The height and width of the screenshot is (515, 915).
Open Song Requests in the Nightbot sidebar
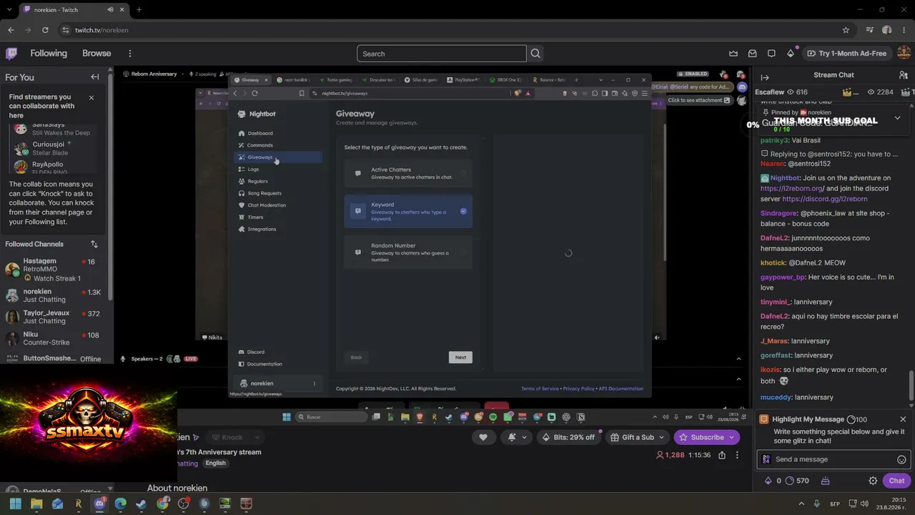[x=279, y=193]
